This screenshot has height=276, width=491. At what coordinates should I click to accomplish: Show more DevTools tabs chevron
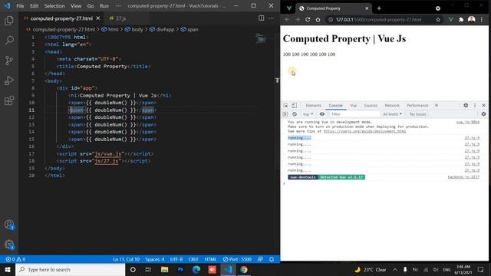[x=437, y=106]
